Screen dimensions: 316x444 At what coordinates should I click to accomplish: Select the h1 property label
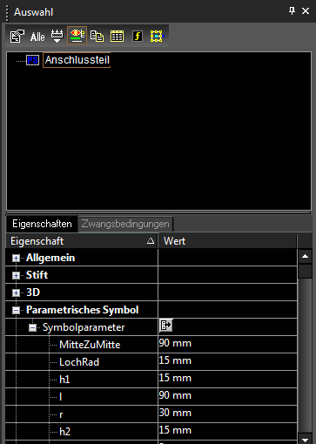[64, 380]
